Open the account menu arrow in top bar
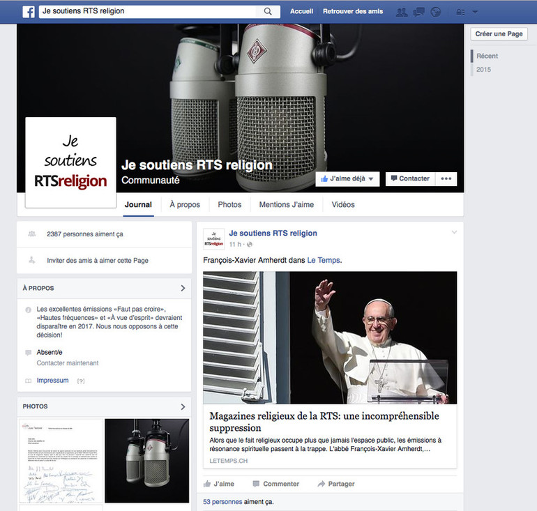The width and height of the screenshot is (537, 511). tap(475, 13)
